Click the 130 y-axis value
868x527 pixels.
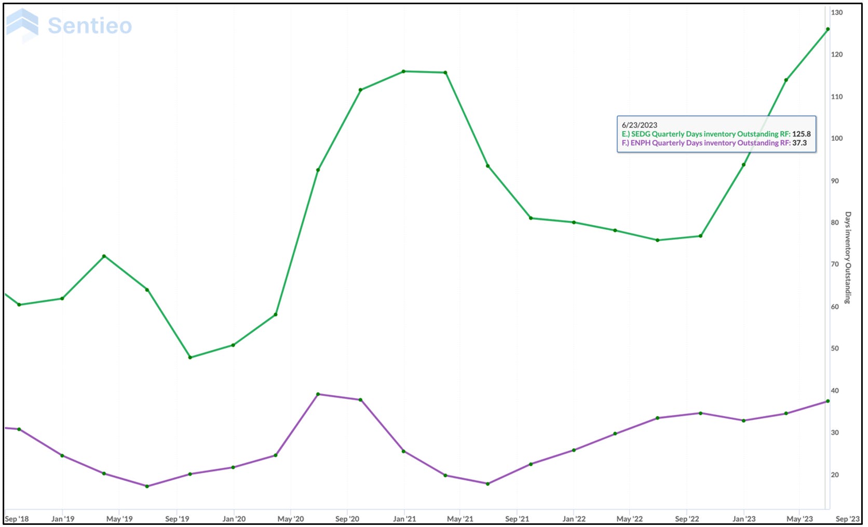point(837,12)
